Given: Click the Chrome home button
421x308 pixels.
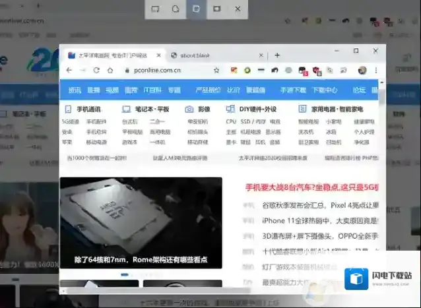Looking at the screenshot, I should pos(110,70).
